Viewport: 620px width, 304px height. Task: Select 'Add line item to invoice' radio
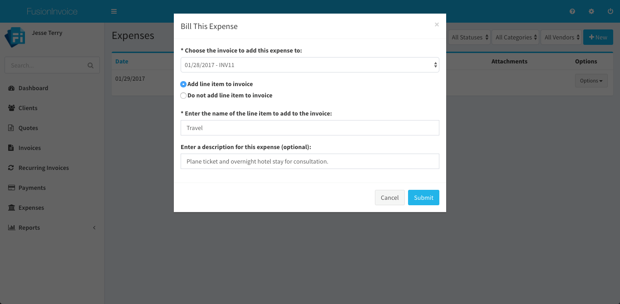coord(183,84)
